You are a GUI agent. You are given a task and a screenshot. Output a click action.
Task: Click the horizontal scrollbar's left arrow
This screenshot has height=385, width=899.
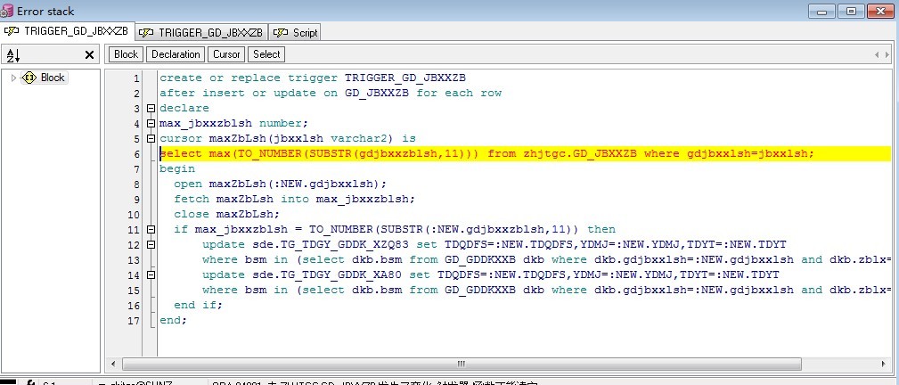[113, 364]
